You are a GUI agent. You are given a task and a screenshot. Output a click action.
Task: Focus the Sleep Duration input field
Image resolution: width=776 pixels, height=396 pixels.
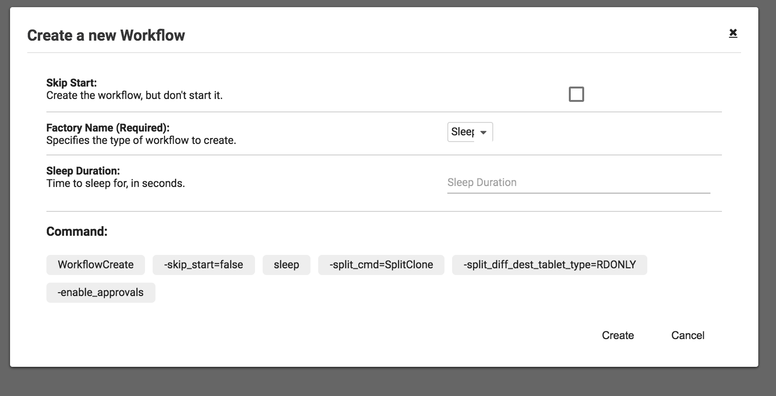pos(578,183)
